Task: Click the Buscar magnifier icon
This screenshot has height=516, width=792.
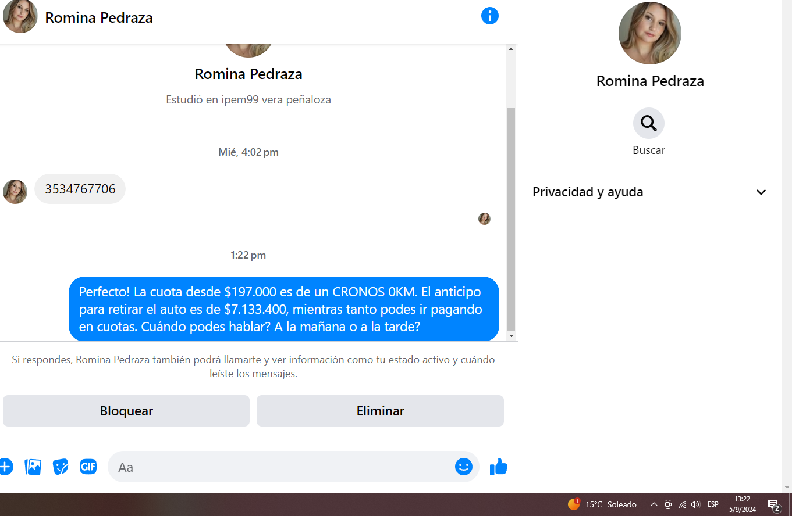Action: (x=649, y=123)
